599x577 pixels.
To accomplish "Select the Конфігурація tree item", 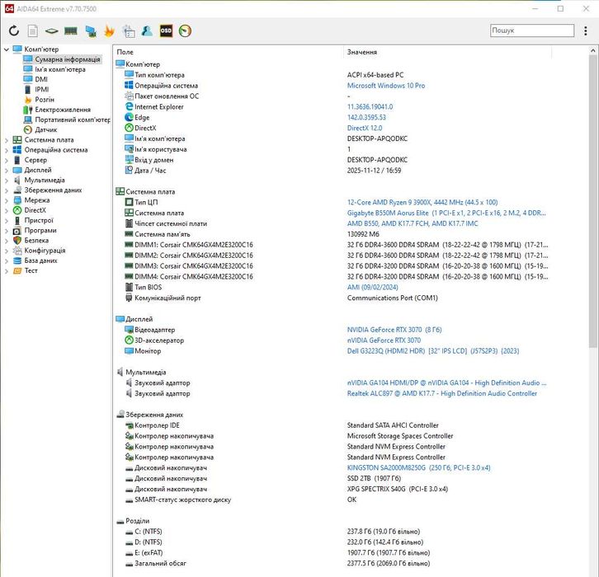I will (x=45, y=251).
